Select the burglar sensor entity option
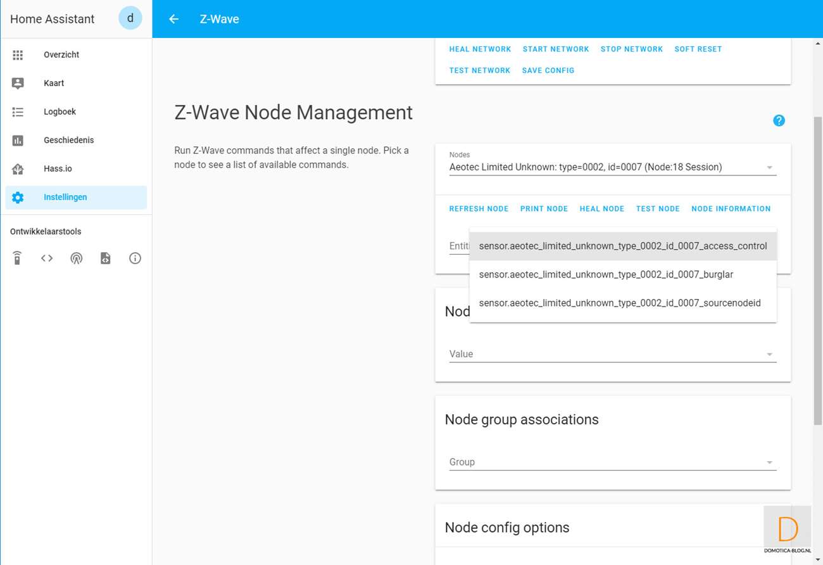Viewport: 823px width, 565px height. 606,274
